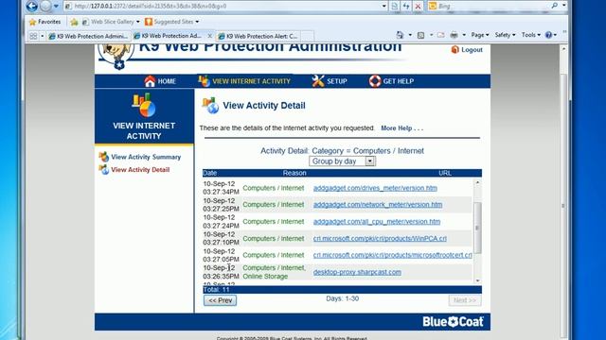Click the compatibility view icon
606x340 pixels.
click(x=395, y=6)
